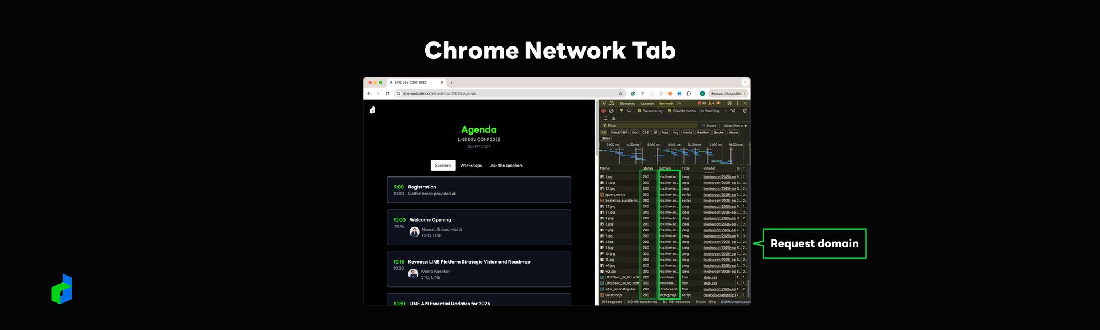Open the Workshops tab
1100x330 pixels.
(x=471, y=166)
